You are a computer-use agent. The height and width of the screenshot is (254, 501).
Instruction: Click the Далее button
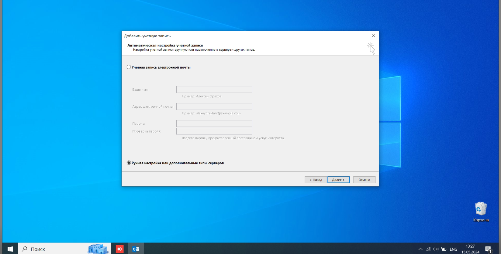[x=338, y=180]
